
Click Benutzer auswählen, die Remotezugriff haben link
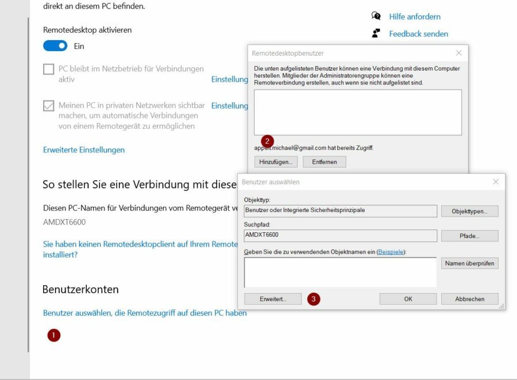(x=145, y=313)
